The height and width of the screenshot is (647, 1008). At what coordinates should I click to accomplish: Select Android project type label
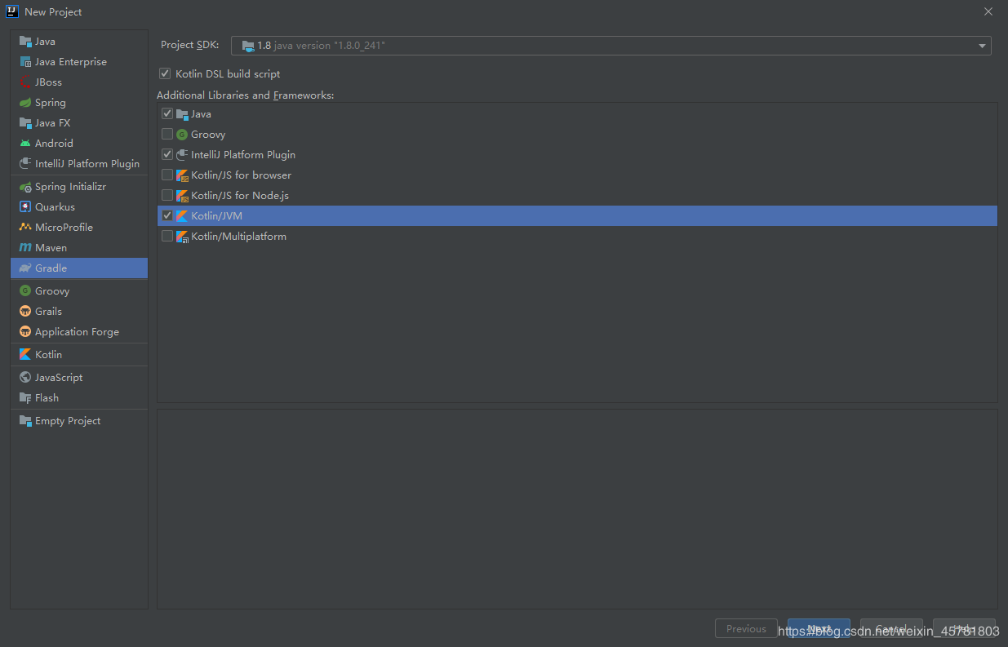click(x=54, y=143)
